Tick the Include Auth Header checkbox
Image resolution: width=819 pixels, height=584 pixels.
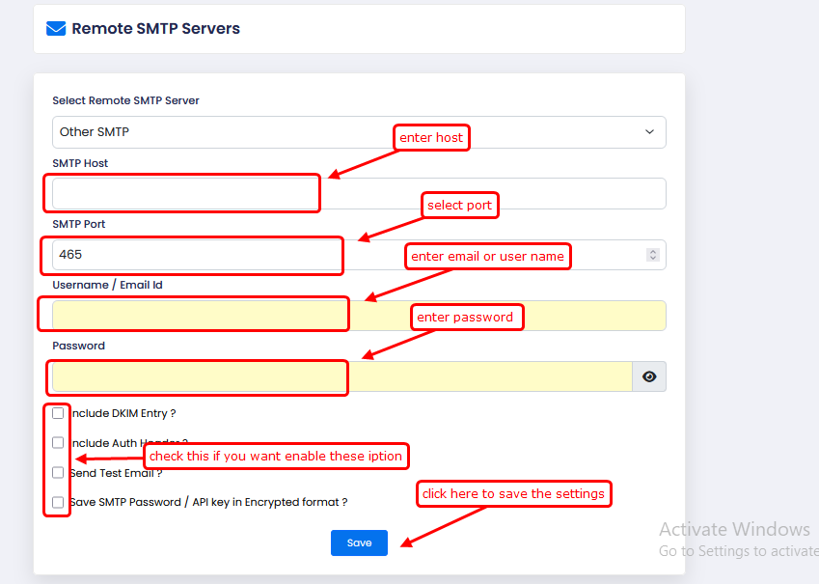[59, 443]
